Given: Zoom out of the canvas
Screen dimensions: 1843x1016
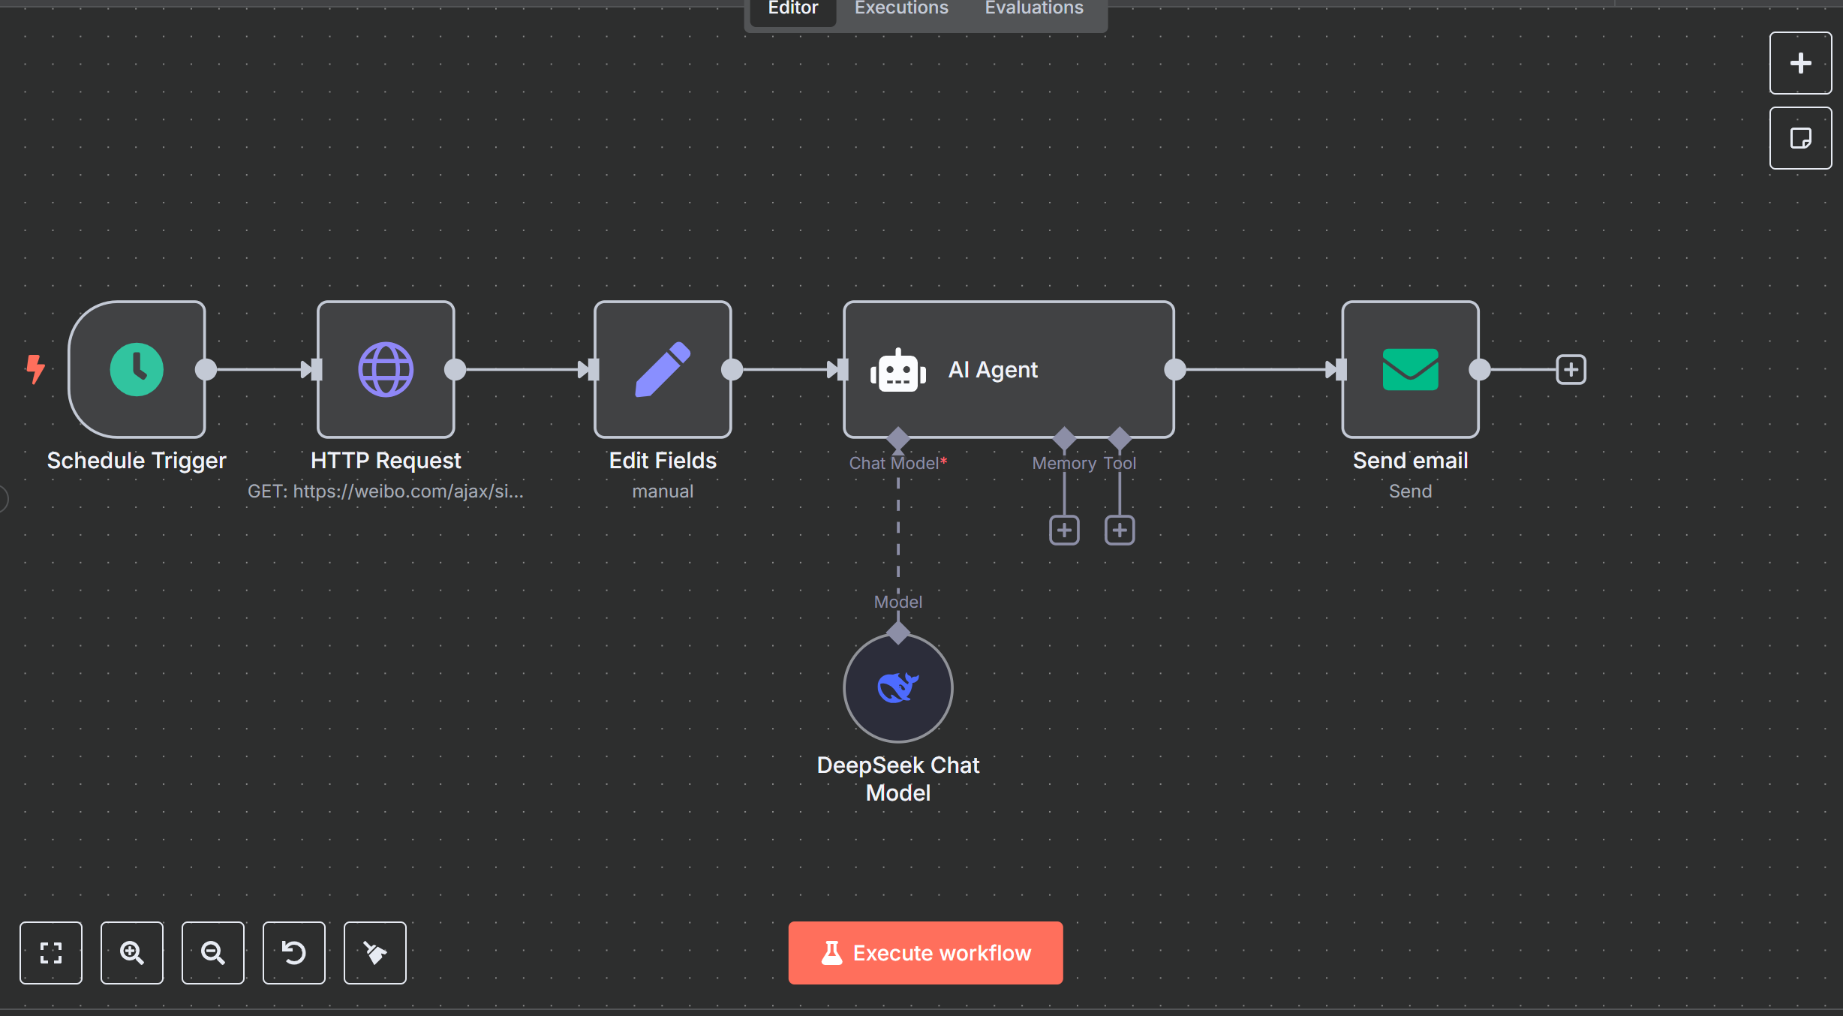Looking at the screenshot, I should pos(213,952).
